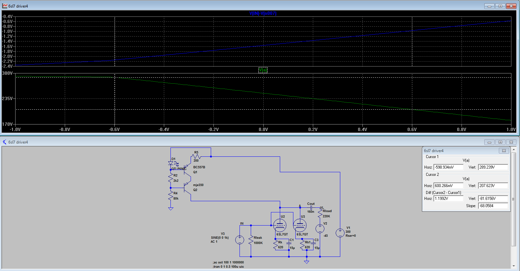Click Diff Vert field -81.6156V
This screenshot has height=271, width=520.
[x=493, y=199]
